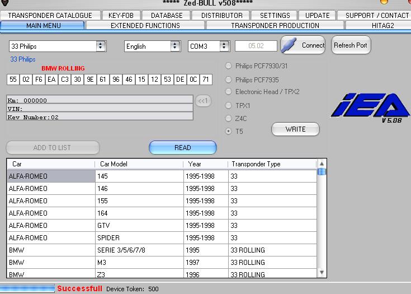Click the hex byte 9E field
Screen dimensions: 411x294
pyautogui.click(x=90, y=80)
